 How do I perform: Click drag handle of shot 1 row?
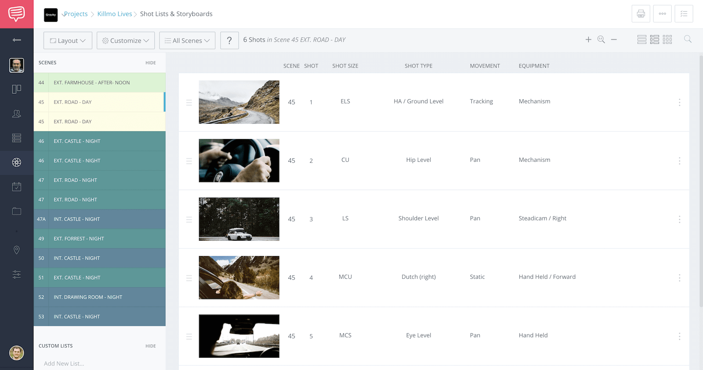click(x=189, y=103)
